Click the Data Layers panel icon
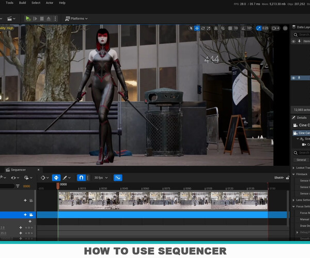Image resolution: width=310 pixels, height=258 pixels. point(294,27)
